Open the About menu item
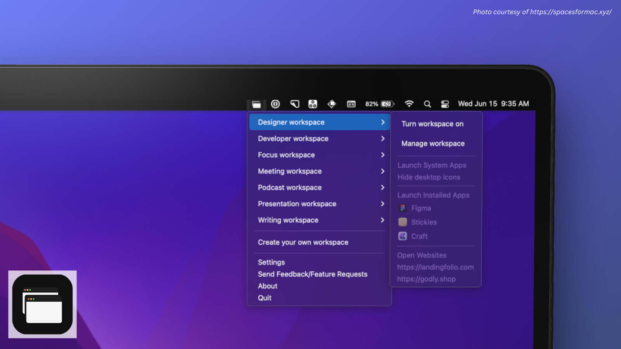Screen dimensions: 621x349 267,286
